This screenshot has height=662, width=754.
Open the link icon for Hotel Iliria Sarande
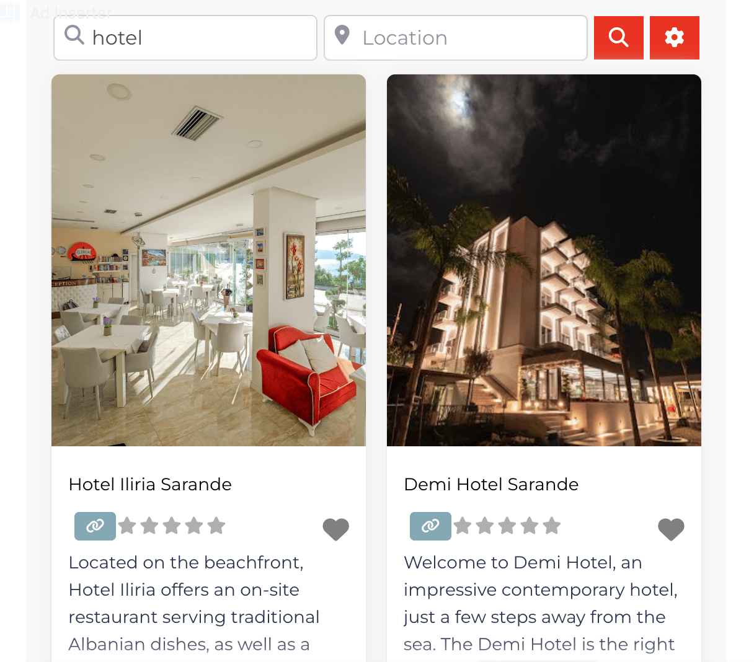[x=95, y=526]
